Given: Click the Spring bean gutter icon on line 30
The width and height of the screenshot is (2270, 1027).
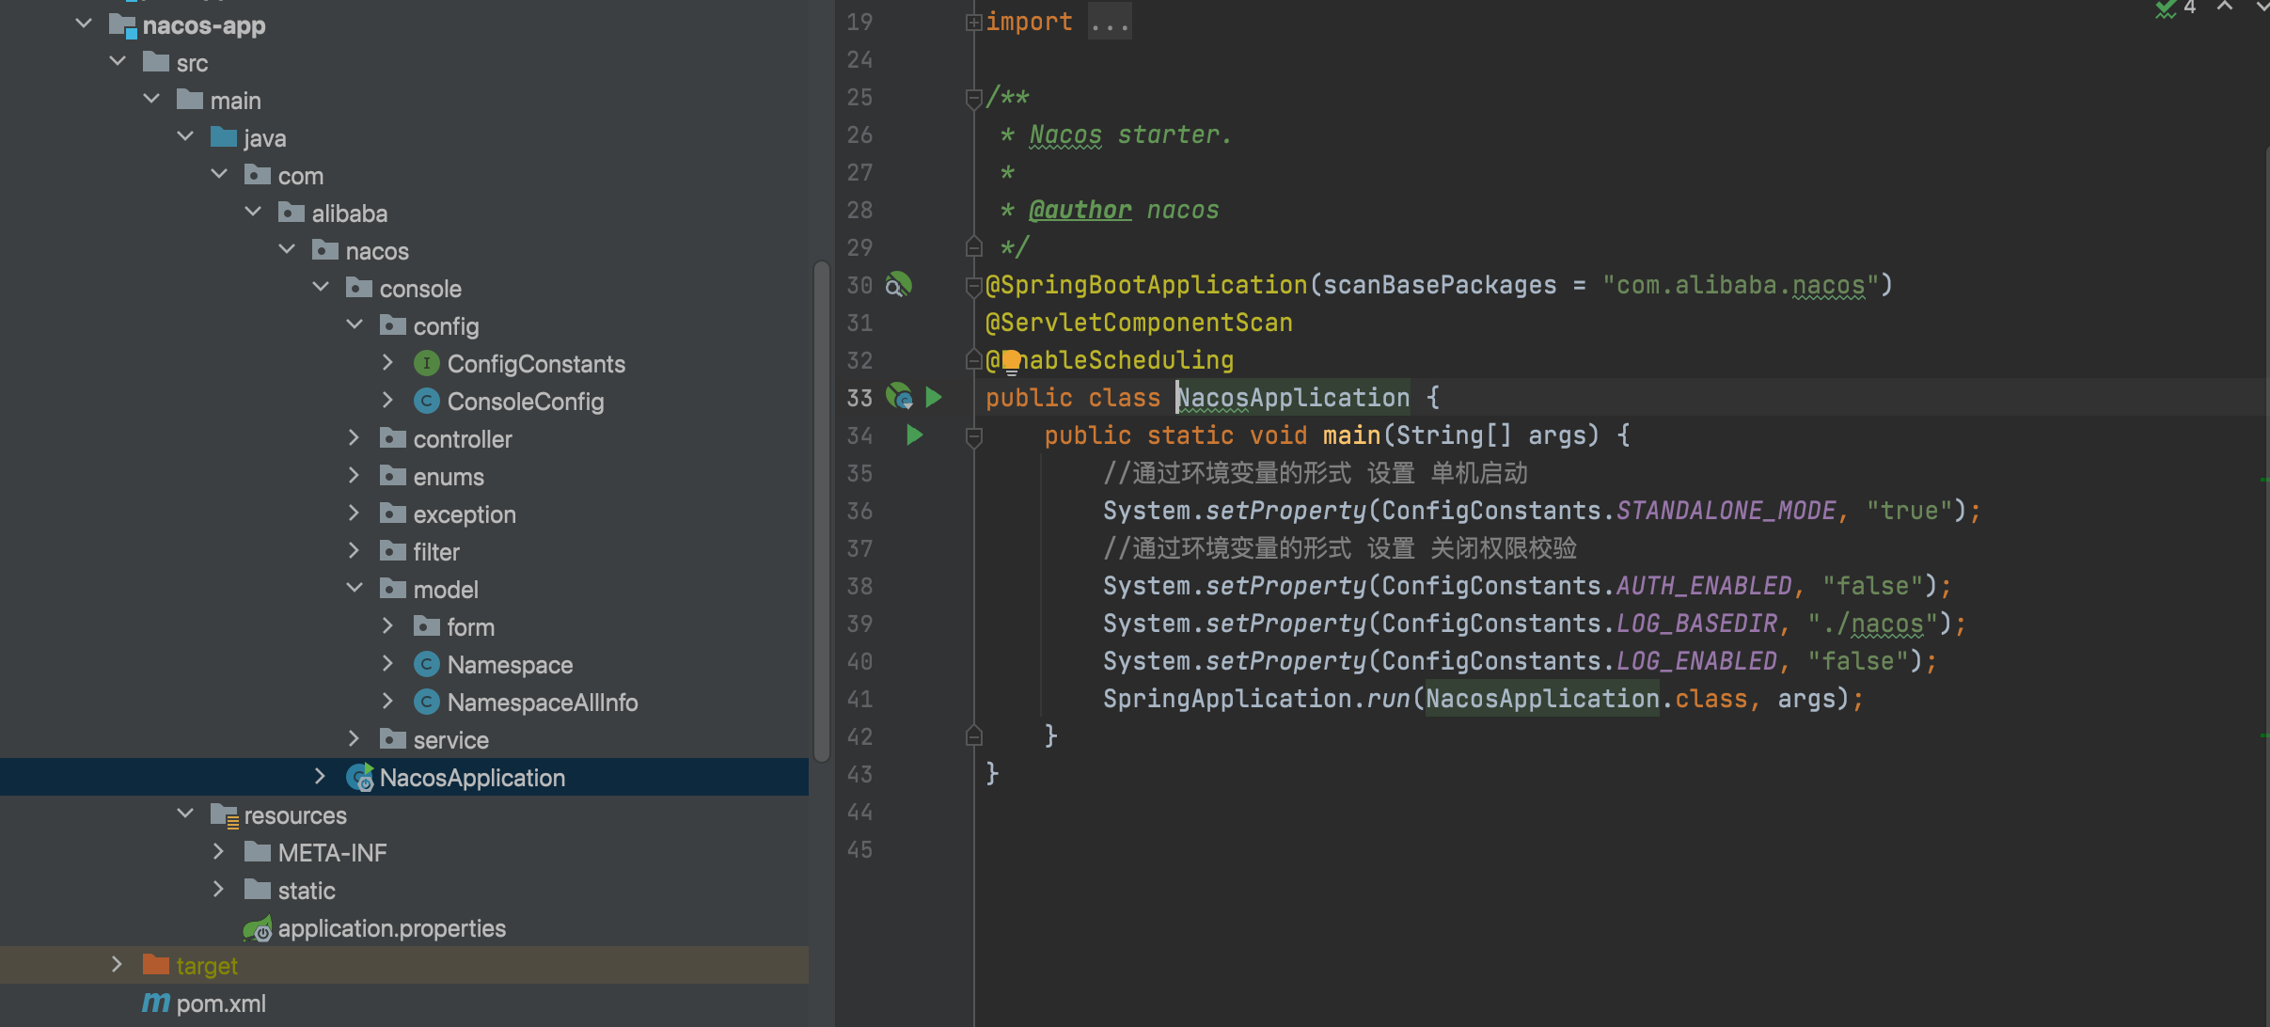Looking at the screenshot, I should (x=899, y=284).
